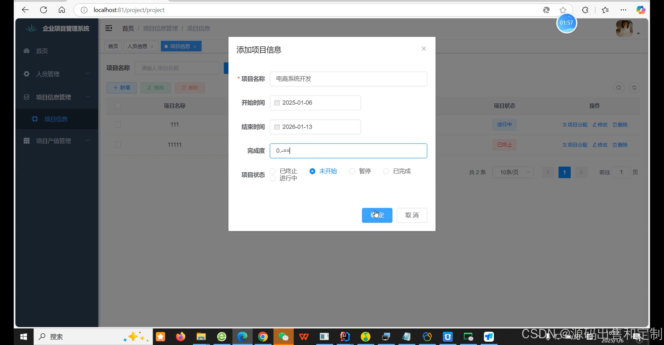Screen dimensions: 664x345
Task: Click the sidebar collapse hamburger icon
Action: [x=109, y=28]
